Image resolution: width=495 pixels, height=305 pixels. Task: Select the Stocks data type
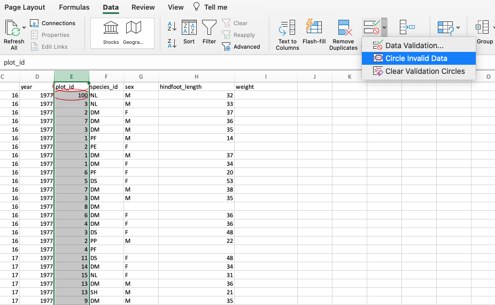[111, 33]
